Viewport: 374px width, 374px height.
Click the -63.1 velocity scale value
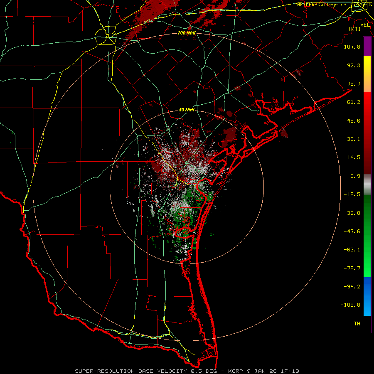(x=352, y=250)
